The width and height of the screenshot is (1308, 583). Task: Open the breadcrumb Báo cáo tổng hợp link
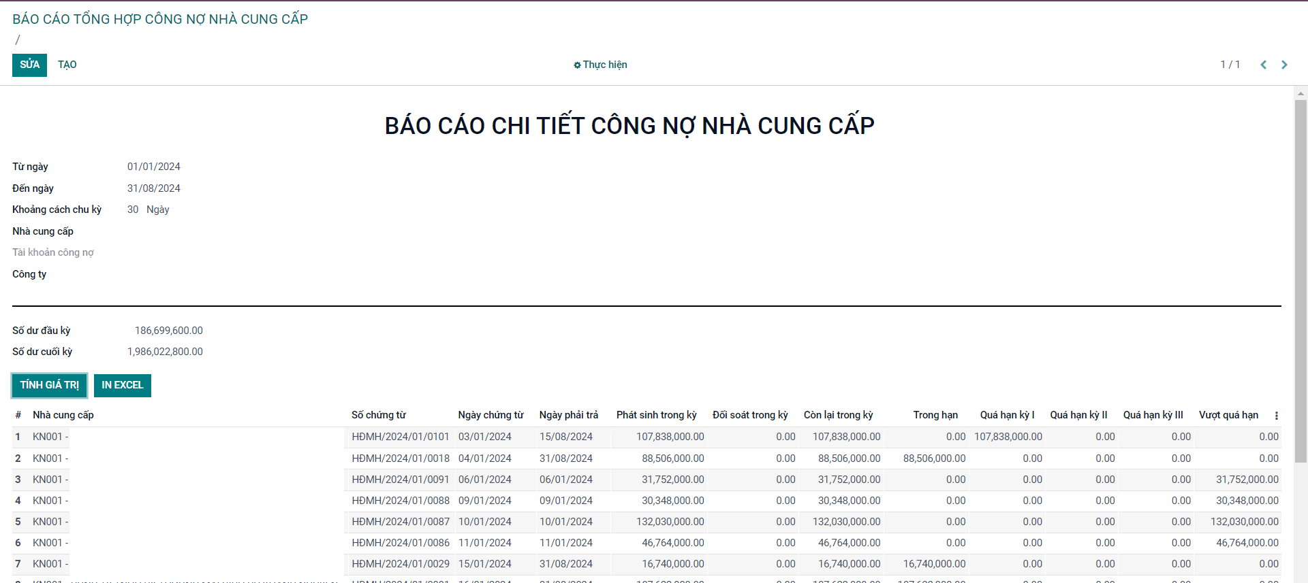pos(160,19)
